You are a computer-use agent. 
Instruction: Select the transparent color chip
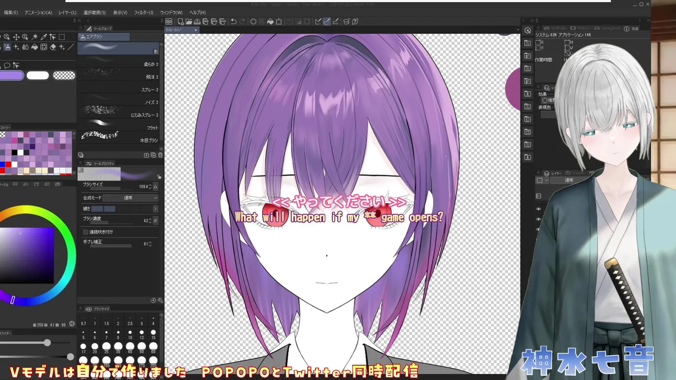click(64, 75)
